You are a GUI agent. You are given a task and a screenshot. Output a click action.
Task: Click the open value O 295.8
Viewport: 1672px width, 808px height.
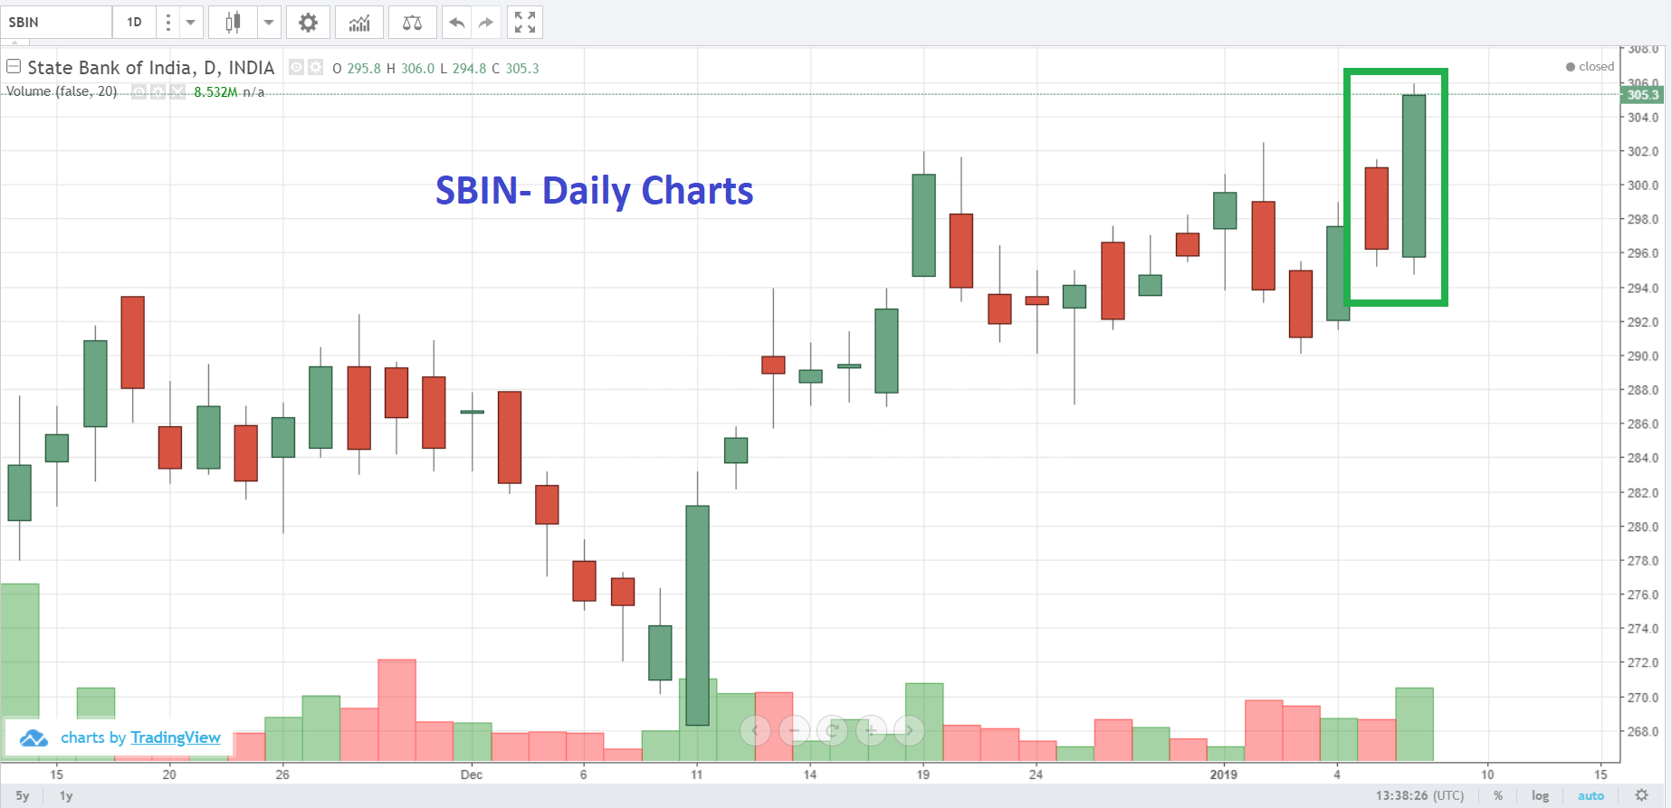357,69
